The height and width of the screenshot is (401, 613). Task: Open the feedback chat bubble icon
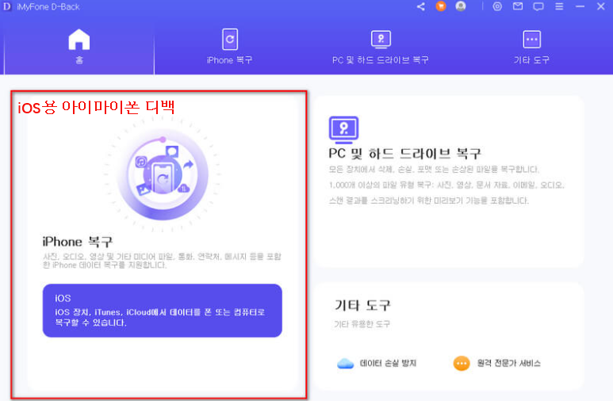(538, 6)
